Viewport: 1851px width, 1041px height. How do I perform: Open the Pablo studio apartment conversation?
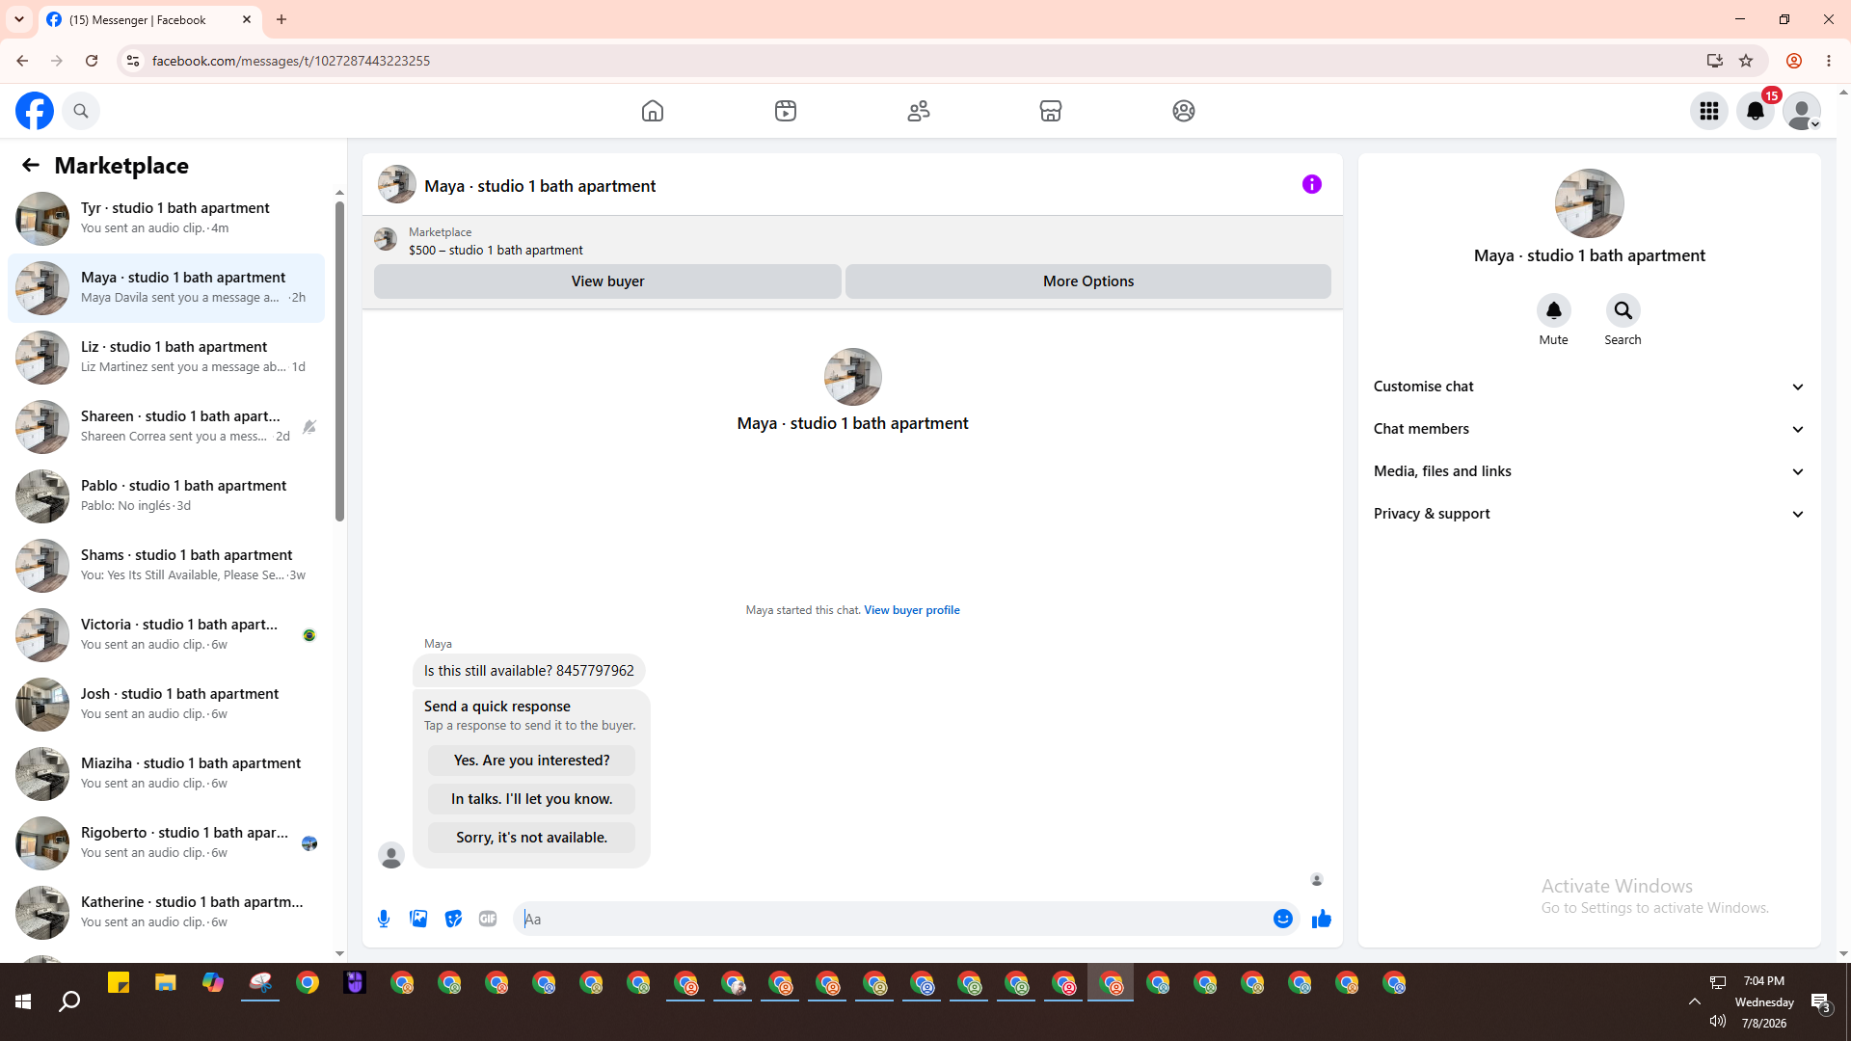[x=166, y=496]
